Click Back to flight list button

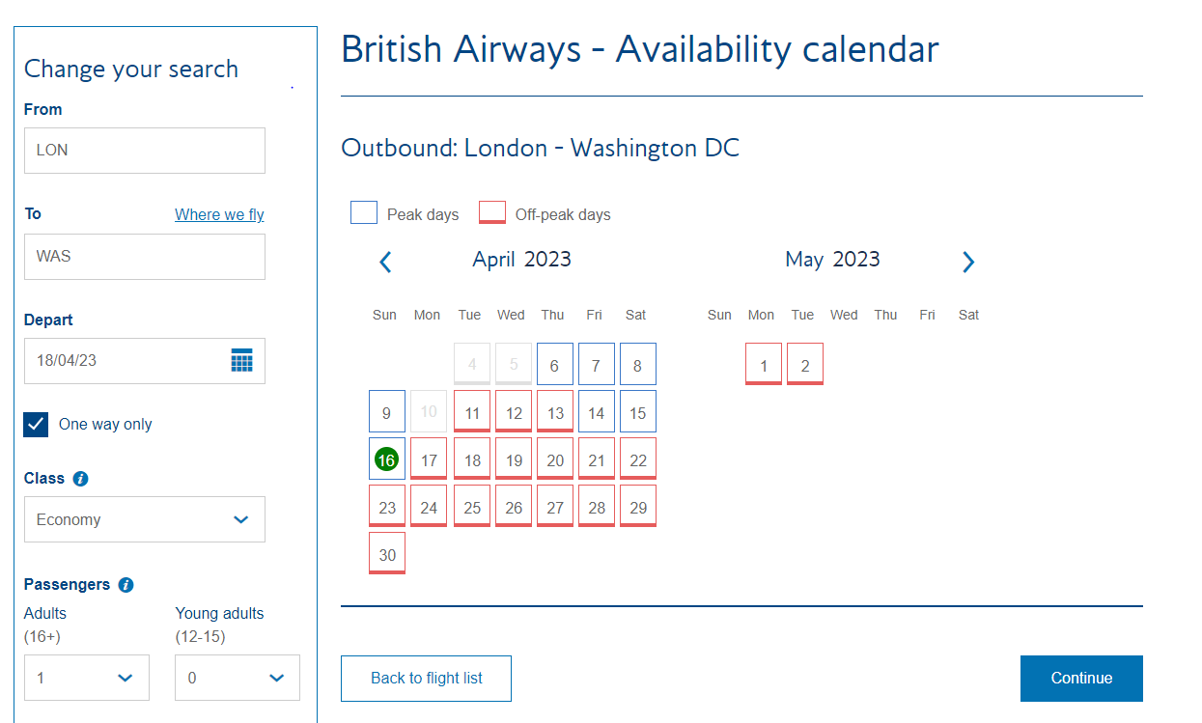pyautogui.click(x=426, y=678)
